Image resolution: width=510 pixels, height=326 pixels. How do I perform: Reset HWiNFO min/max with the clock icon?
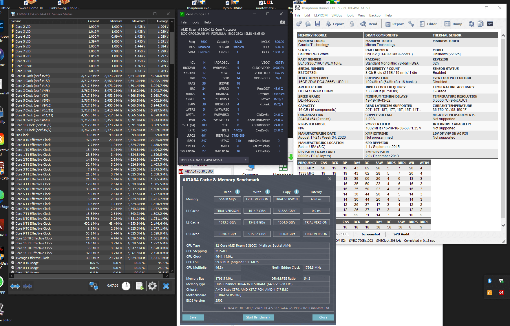point(126,286)
